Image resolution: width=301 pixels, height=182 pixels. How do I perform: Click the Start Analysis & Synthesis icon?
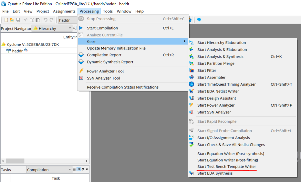[x=192, y=56]
